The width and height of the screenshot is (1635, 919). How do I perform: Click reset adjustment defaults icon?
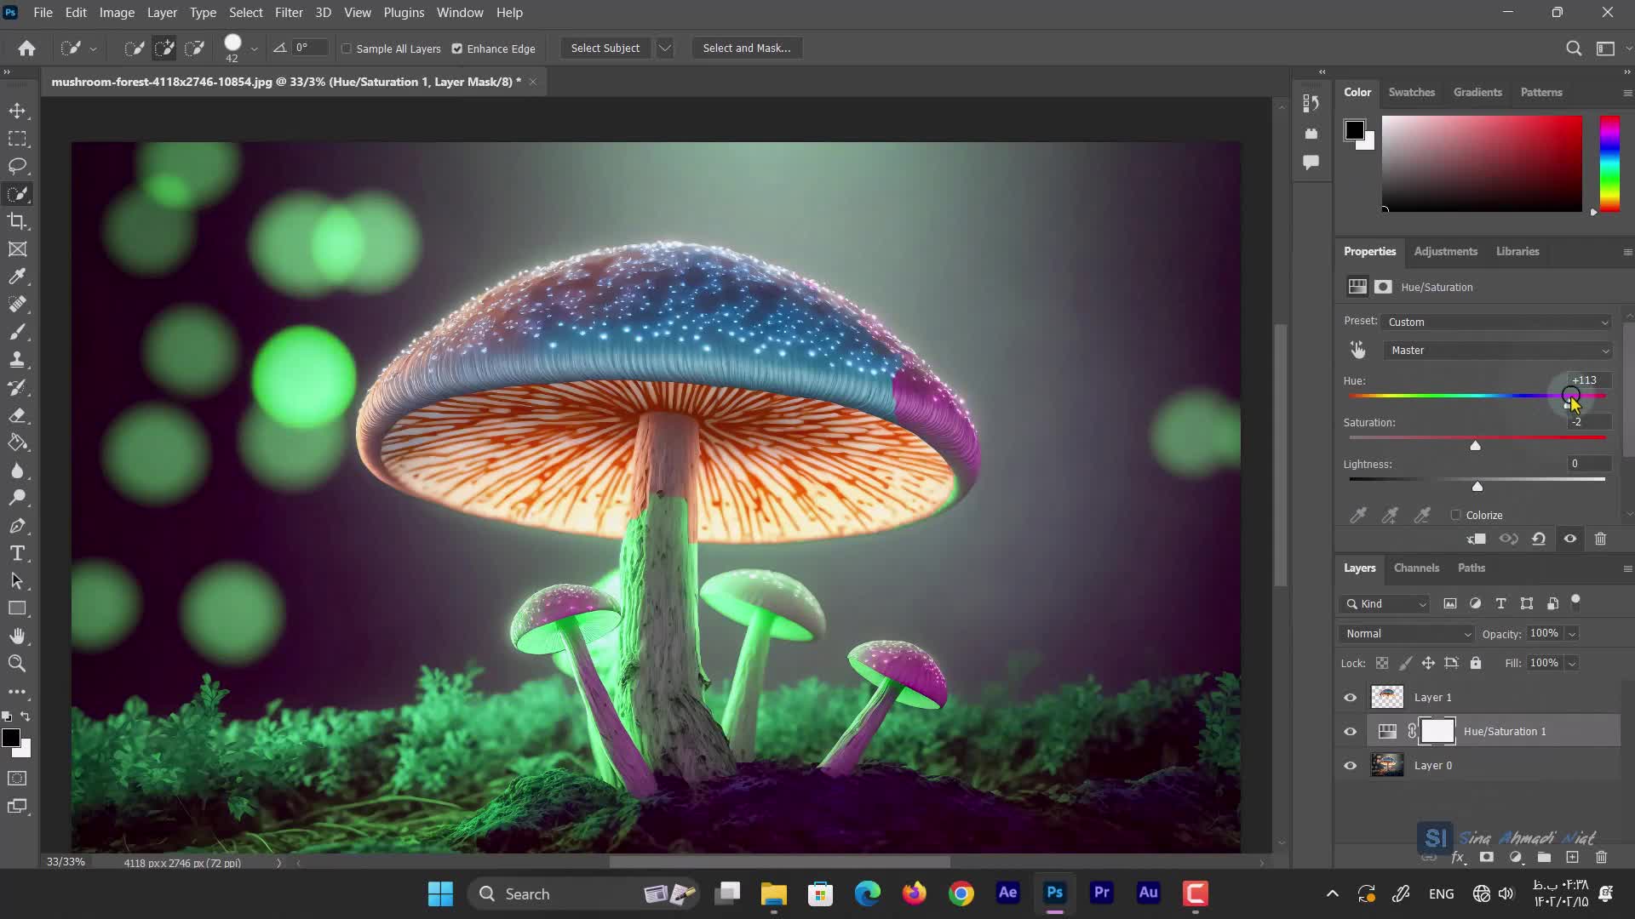(1539, 539)
